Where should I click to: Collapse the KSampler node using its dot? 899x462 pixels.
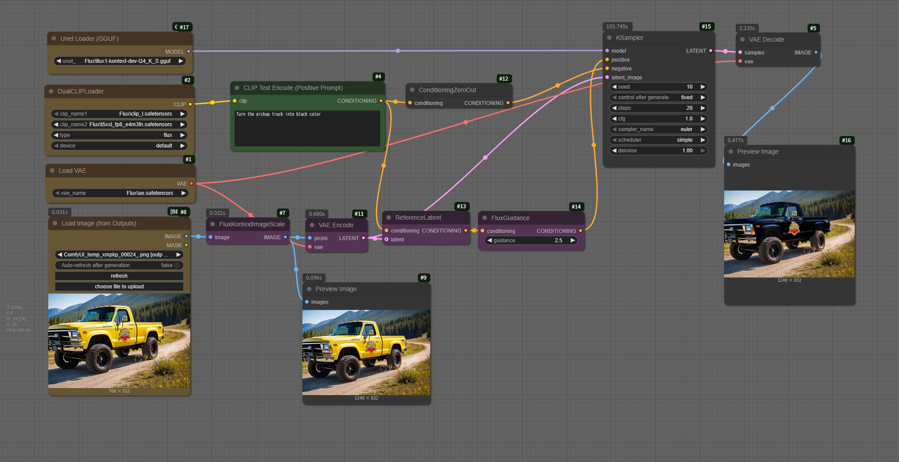click(609, 38)
